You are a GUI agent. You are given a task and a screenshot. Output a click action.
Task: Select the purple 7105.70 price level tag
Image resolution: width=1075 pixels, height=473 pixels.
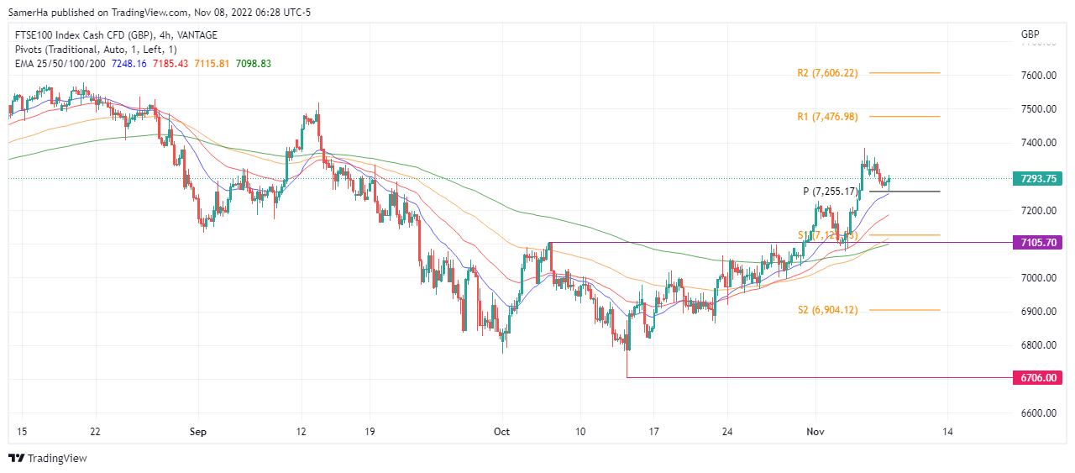(x=1039, y=243)
